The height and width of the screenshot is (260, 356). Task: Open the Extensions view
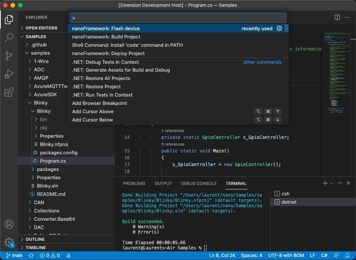[9, 92]
